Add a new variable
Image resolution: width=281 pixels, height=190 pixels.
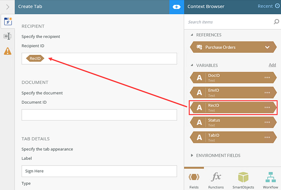point(272,65)
